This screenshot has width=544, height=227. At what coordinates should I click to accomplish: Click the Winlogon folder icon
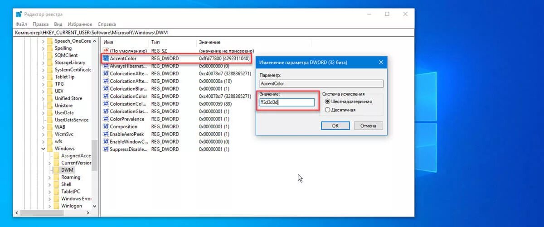point(56,206)
